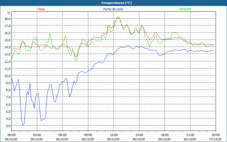Click the 21:00 time axis label
Viewport: 227px width, 142px height.
pyautogui.click(x=190, y=135)
